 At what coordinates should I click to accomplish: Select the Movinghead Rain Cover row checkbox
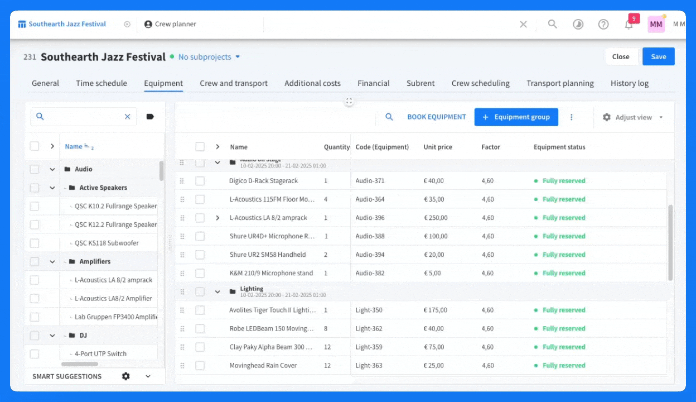[x=200, y=365]
